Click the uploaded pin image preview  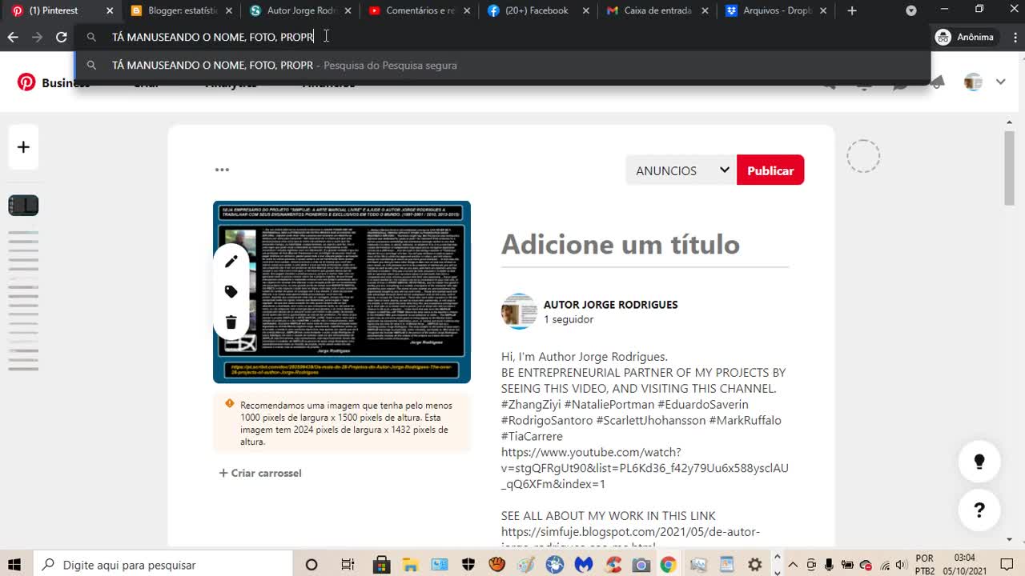[x=342, y=292]
